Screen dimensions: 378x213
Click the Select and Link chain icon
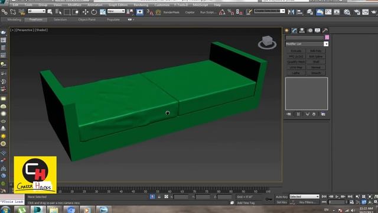[4, 12]
